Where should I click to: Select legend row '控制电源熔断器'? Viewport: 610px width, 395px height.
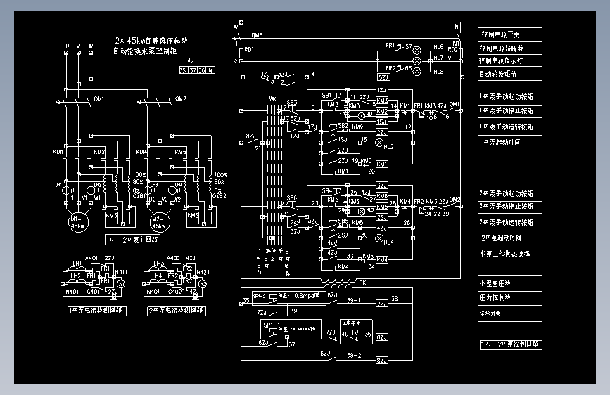point(510,48)
